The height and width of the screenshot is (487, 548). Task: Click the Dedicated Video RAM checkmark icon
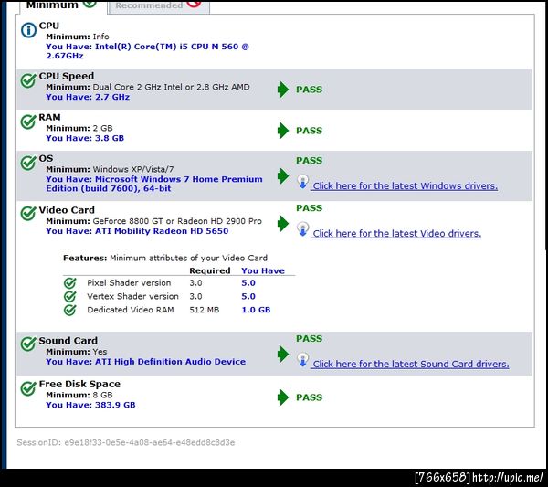[x=70, y=310]
